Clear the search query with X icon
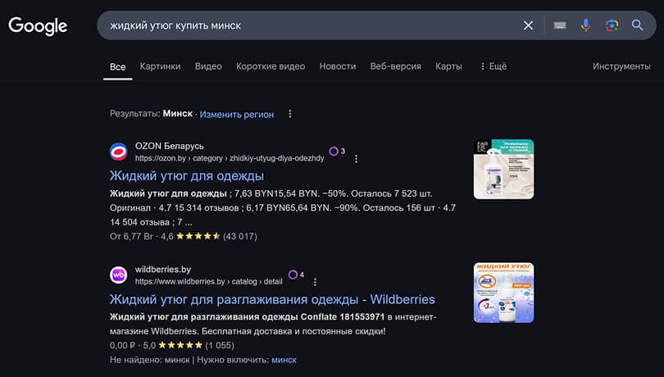This screenshot has height=377, width=664. click(528, 25)
